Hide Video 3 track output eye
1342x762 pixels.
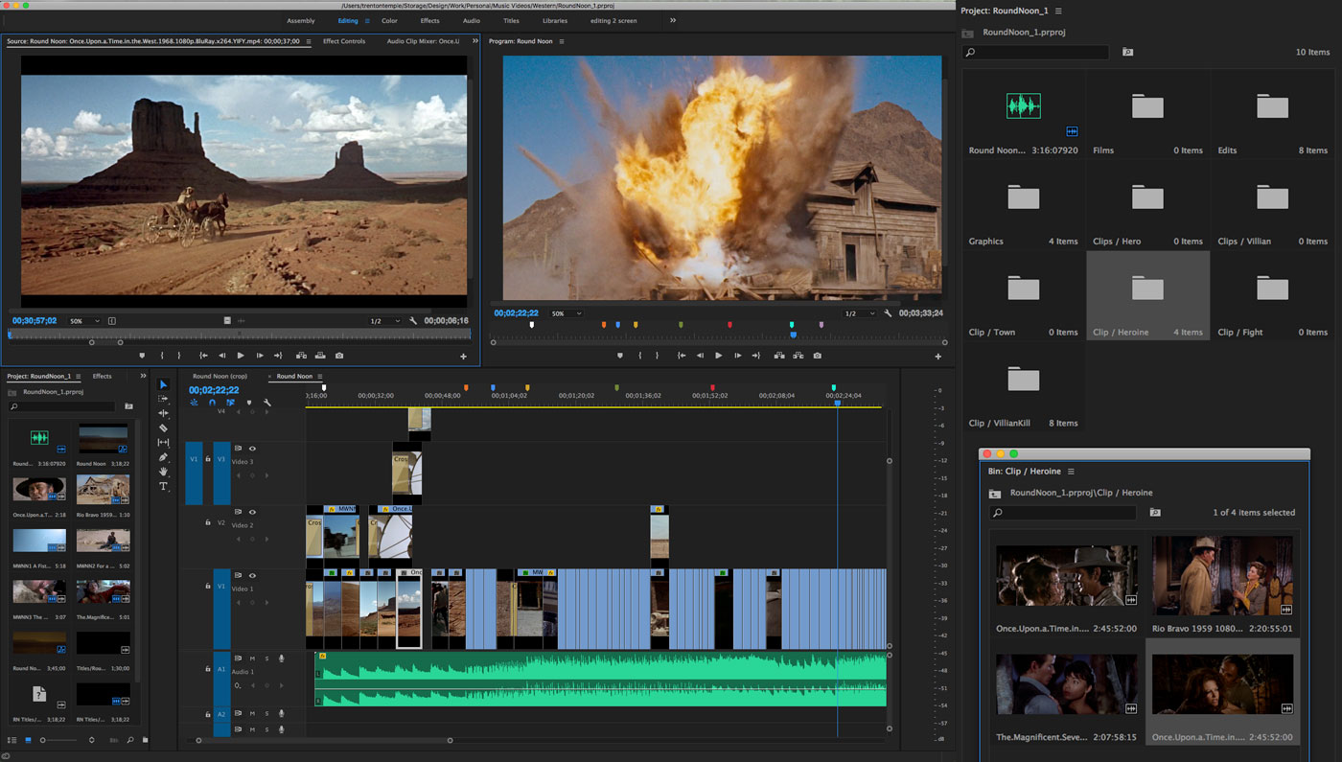pos(252,449)
